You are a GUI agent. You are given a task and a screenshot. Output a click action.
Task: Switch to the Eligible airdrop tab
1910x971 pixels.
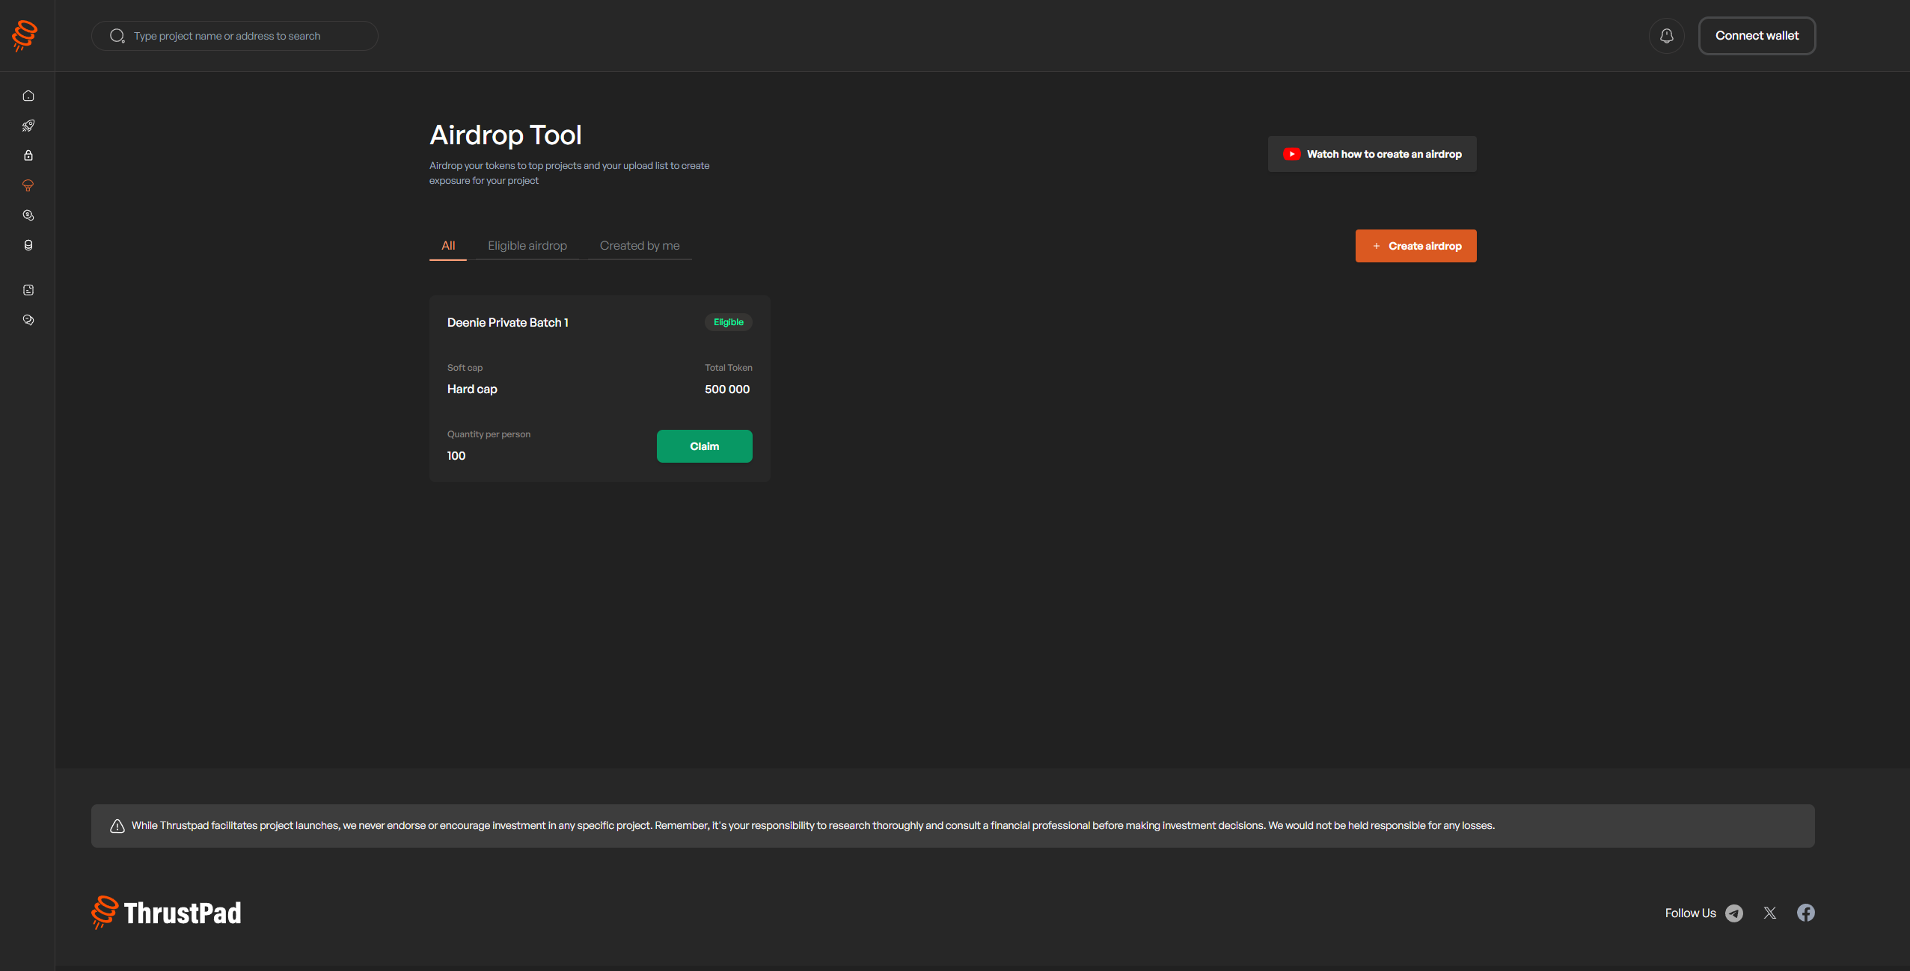click(527, 246)
